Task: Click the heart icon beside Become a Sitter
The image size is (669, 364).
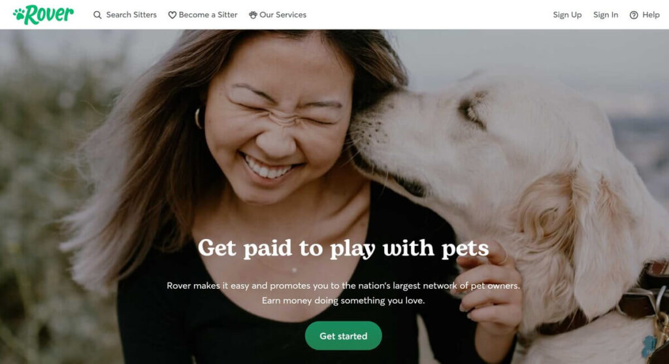Action: click(x=172, y=15)
